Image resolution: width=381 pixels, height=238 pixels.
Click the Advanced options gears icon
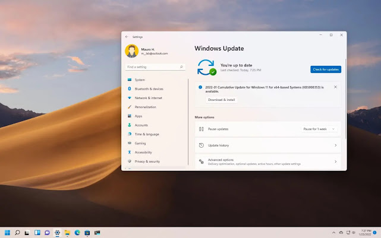coord(201,161)
